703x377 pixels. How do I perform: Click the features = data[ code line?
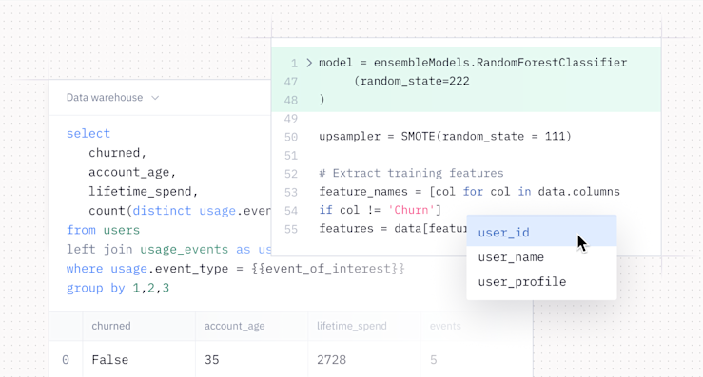click(x=393, y=229)
